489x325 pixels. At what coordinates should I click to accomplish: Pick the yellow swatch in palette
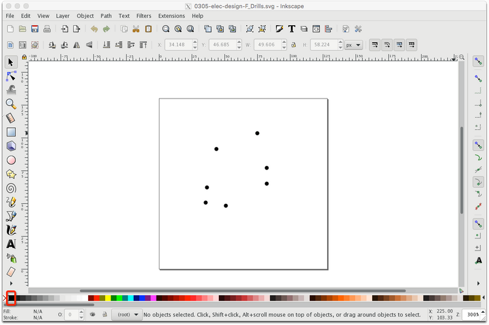coord(108,298)
